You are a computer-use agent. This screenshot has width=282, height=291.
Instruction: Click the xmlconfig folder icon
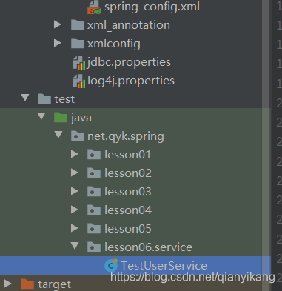[78, 44]
